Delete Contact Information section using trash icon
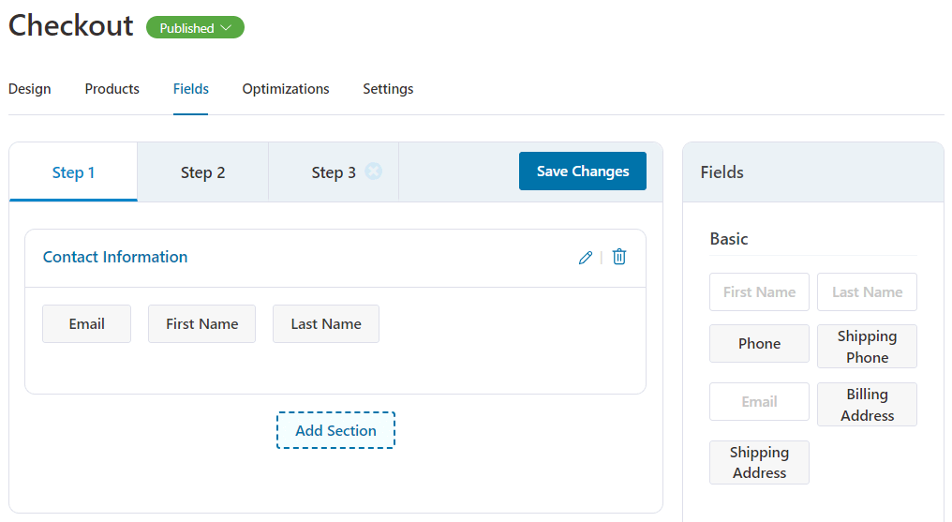Image resolution: width=952 pixels, height=522 pixels. [619, 257]
